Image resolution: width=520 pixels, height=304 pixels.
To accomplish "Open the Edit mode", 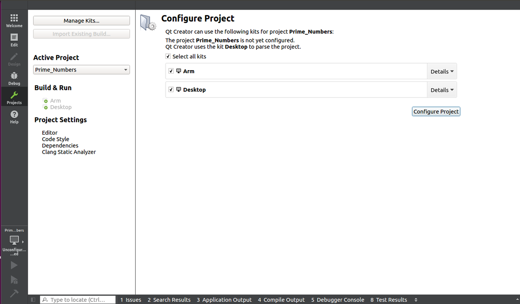I will pos(14,39).
